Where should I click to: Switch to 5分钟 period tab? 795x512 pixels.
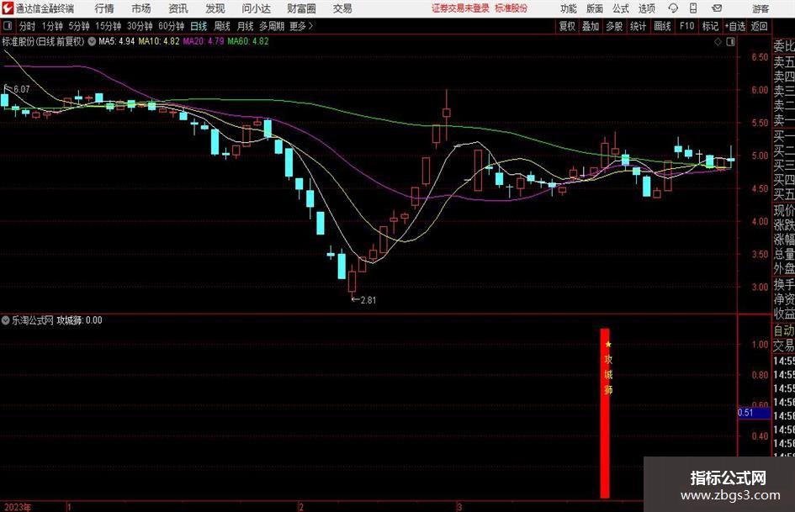79,26
